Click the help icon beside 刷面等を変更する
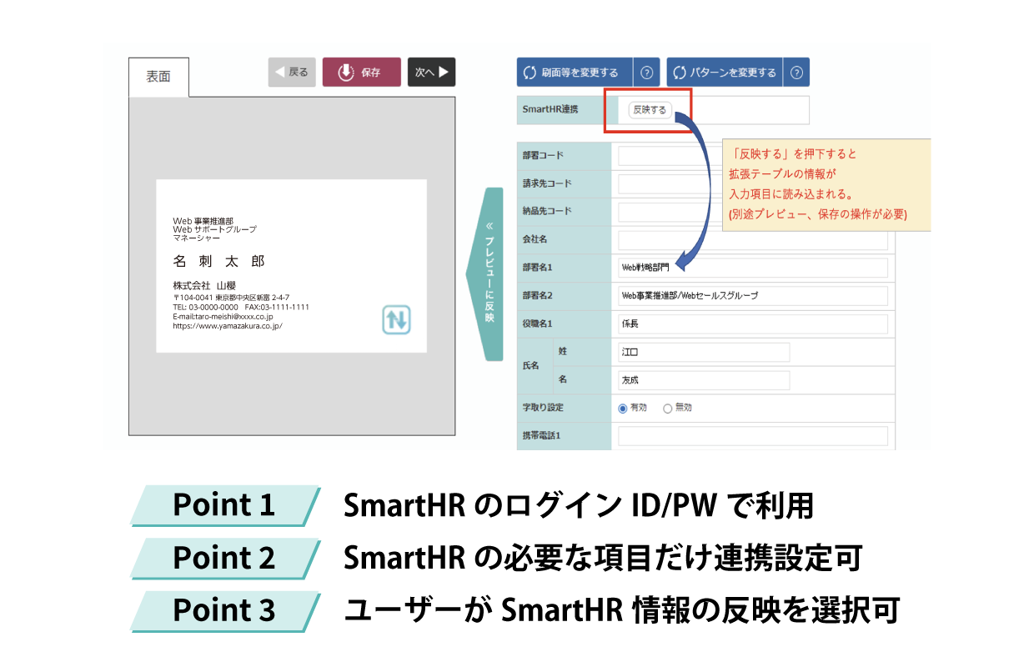The height and width of the screenshot is (667, 1034). pos(646,73)
